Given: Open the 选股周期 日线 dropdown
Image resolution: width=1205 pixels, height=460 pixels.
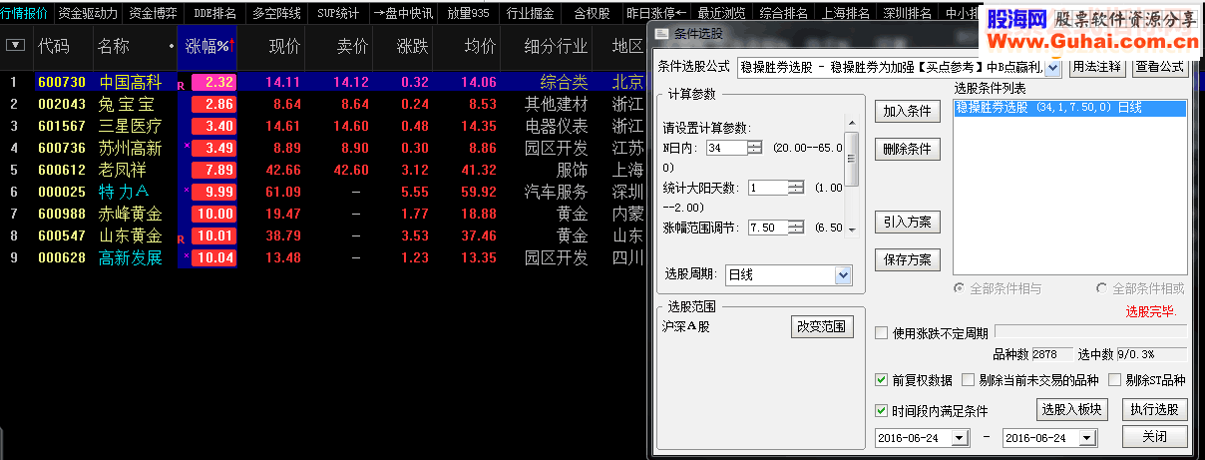Looking at the screenshot, I should pos(843,274).
